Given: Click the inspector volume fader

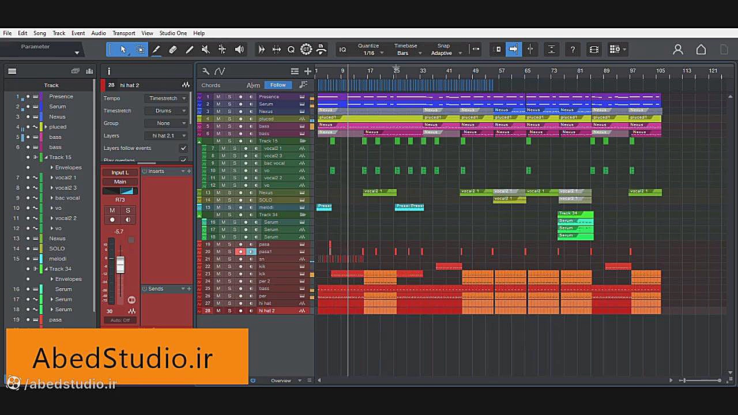Looking at the screenshot, I should (x=120, y=265).
